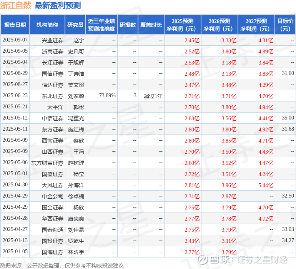Image resolution: width=296 pixels, height=269 pixels.
Task: Click the 研报数 column header
Action: pyautogui.click(x=128, y=25)
